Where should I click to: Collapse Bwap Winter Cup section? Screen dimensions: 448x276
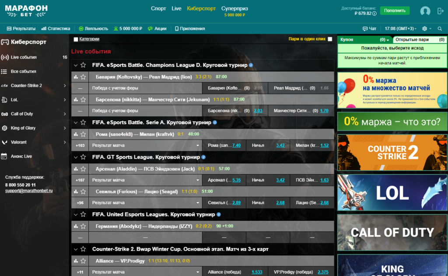(76, 249)
